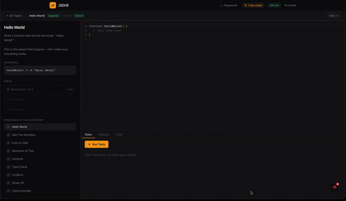
Task: Click the checkmark beside Add Two Numbers
Action: 8,135
